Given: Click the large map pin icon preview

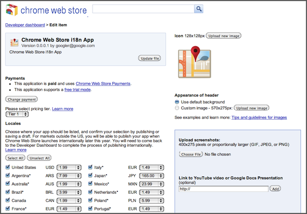Looking at the screenshot, I should point(195,62).
